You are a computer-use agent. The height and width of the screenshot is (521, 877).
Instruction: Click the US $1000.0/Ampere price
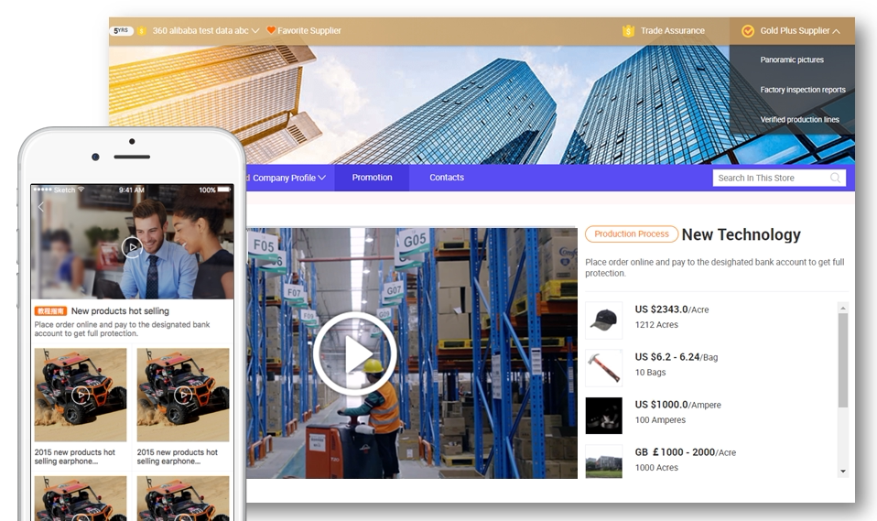tap(677, 405)
